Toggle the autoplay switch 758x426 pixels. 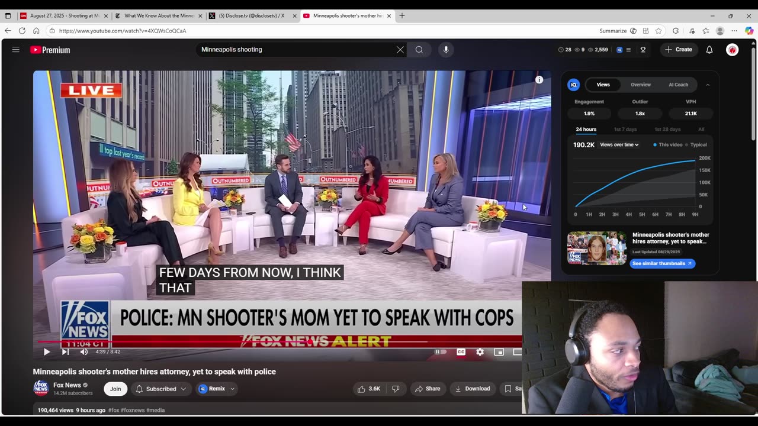pos(440,352)
